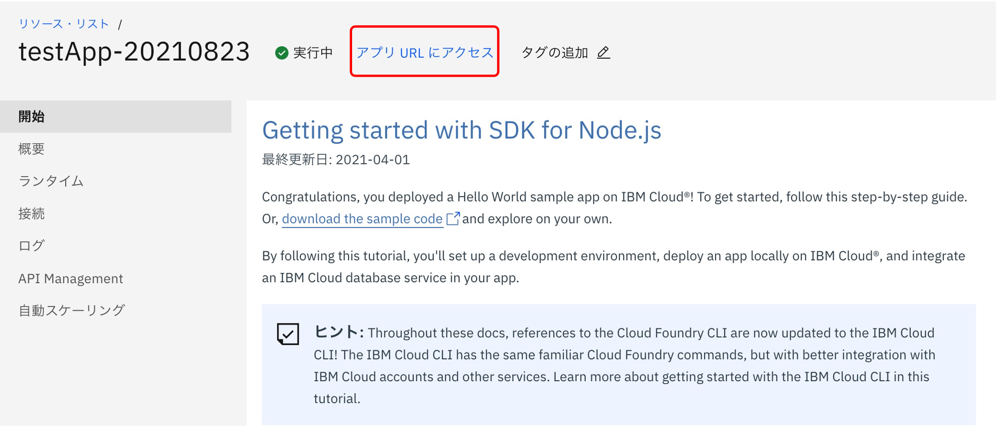Click the アプリ URL にアクセス link
The height and width of the screenshot is (427, 997).
pos(425,52)
